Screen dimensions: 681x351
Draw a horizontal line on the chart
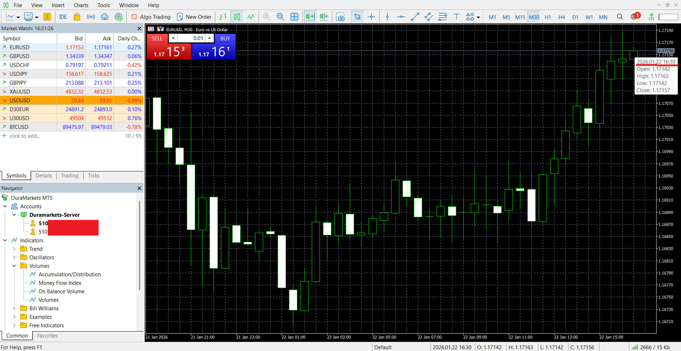point(401,17)
